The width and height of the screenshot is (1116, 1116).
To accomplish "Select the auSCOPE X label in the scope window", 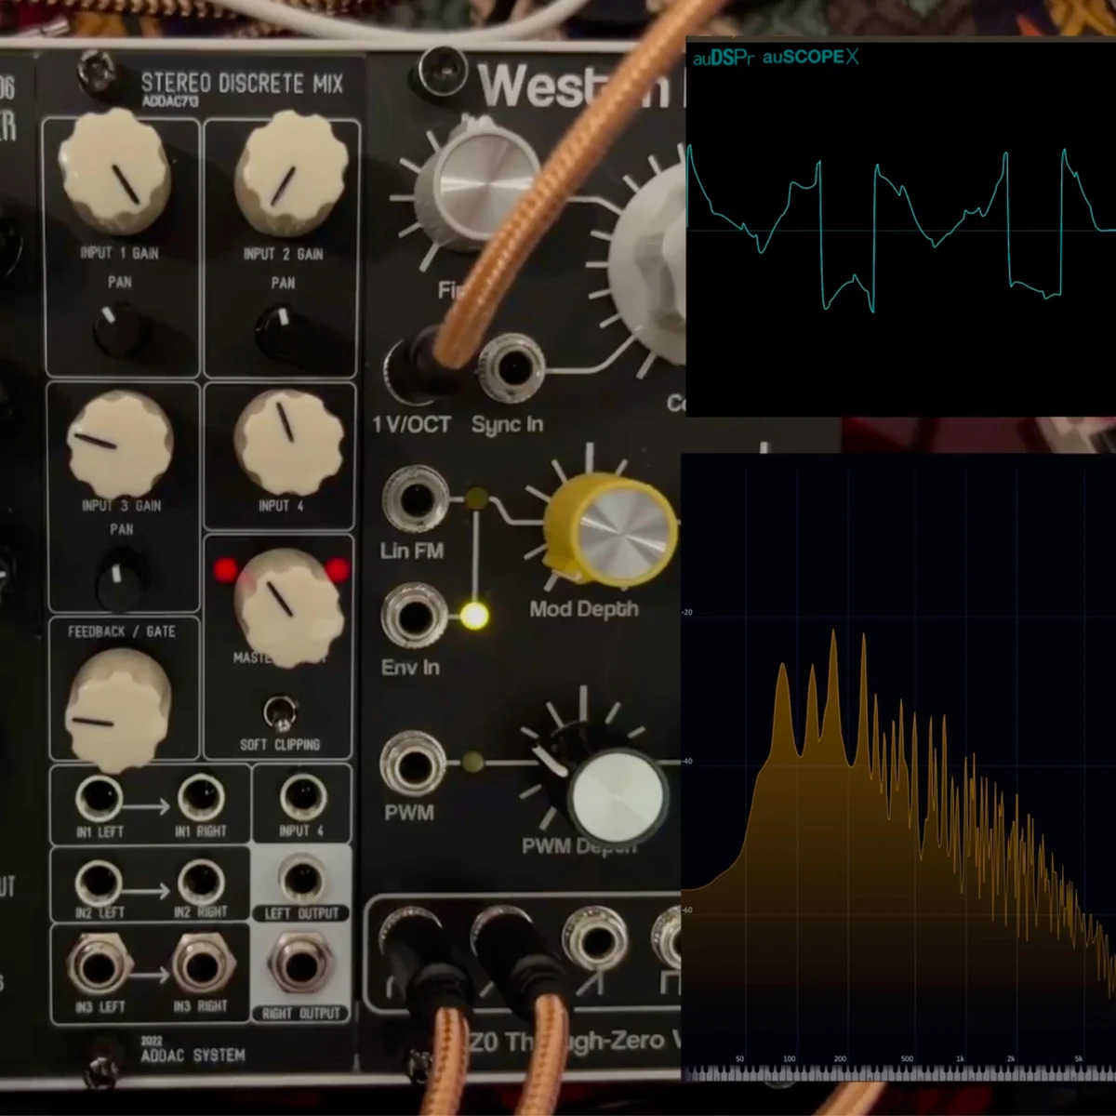I will tap(808, 57).
